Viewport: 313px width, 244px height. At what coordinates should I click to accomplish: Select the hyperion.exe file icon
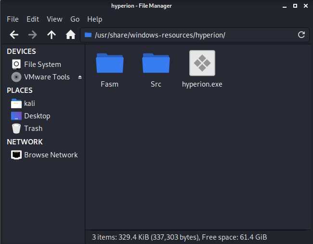pyautogui.click(x=202, y=63)
